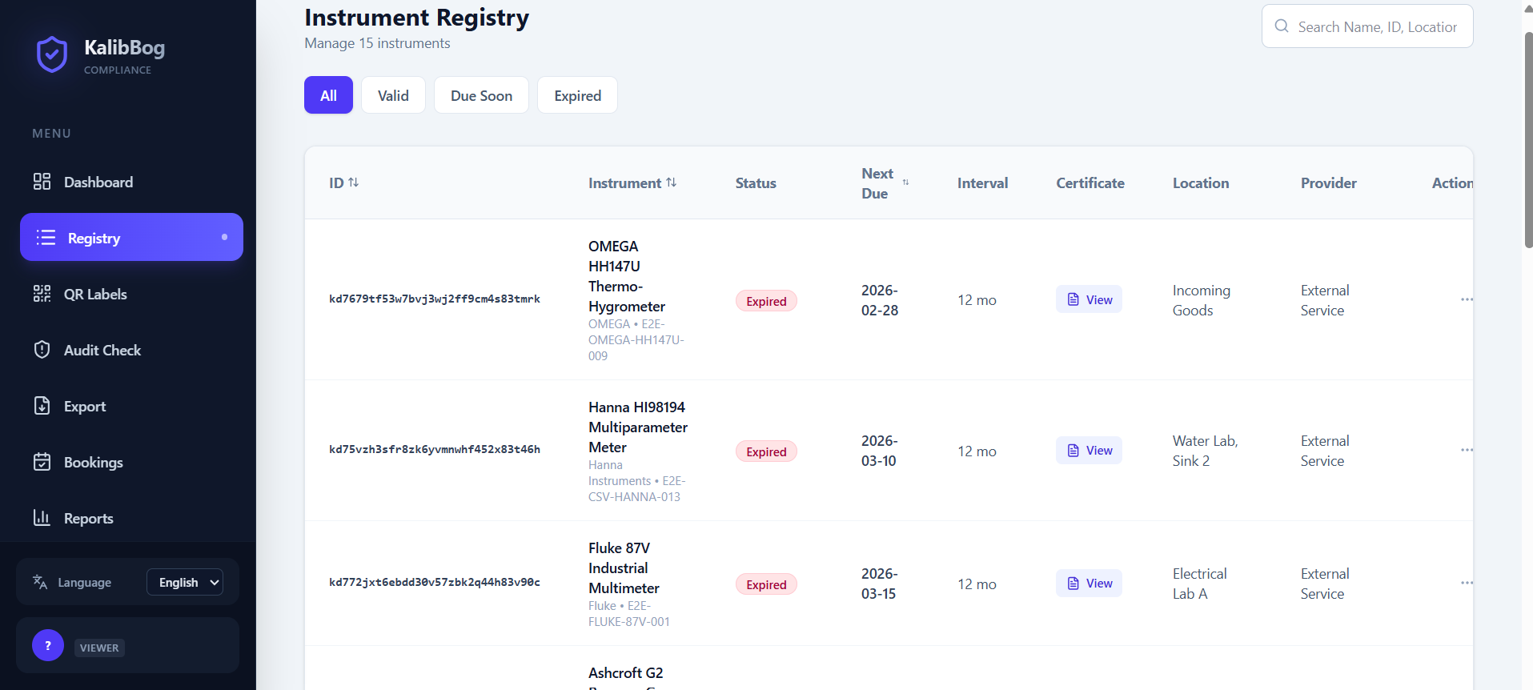View certificate for Hanna HI98194 meter

pos(1089,451)
